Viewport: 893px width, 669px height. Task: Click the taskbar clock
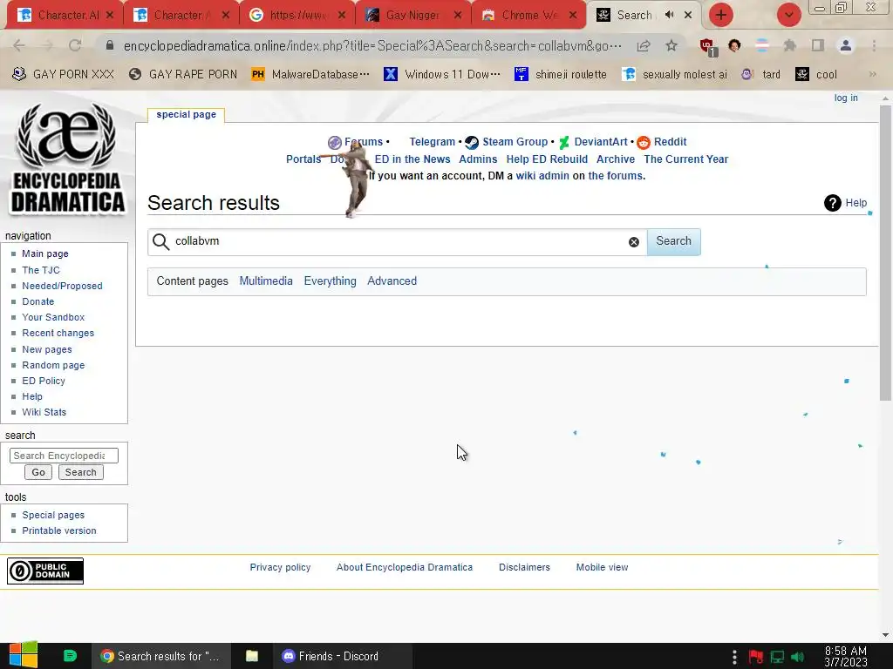click(x=846, y=657)
